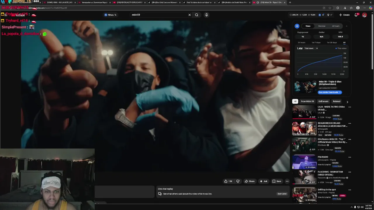Screen dimensions: 374x210
Task: Select the 24 hours time range
Action: click(x=302, y=43)
